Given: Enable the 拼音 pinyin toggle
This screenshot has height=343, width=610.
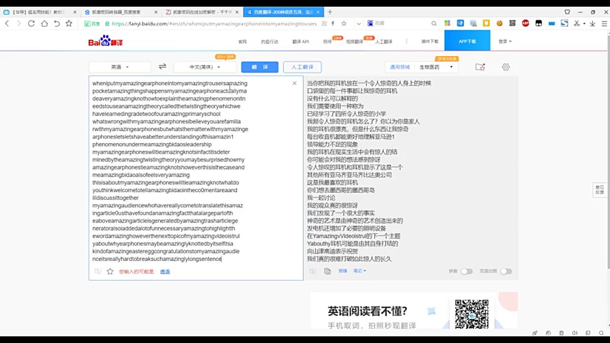Looking at the screenshot, I should coord(466,271).
